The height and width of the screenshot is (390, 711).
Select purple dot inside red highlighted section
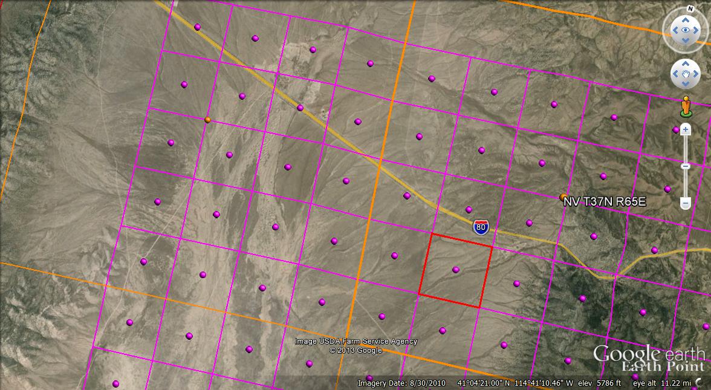456,270
